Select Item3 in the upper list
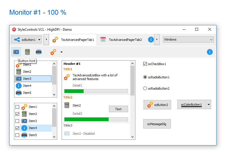228x155 pixels. point(33,79)
